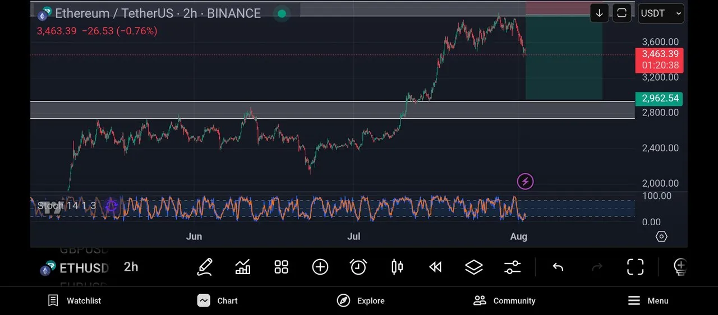The image size is (718, 315).
Task: Enter fullscreen mode icon
Action: click(635, 267)
